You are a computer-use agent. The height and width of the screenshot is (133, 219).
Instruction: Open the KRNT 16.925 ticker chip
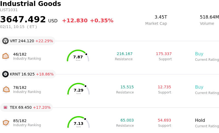click(28, 74)
